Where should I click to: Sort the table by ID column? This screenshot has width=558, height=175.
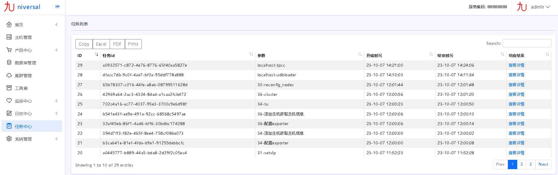click(x=96, y=55)
